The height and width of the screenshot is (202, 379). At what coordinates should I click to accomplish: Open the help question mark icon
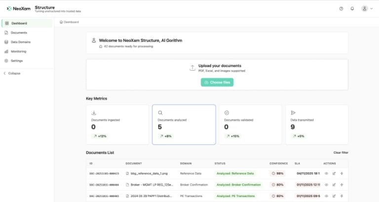pos(341,8)
